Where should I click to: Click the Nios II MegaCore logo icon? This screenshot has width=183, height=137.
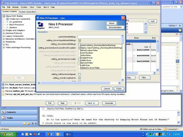click(x=41, y=25)
